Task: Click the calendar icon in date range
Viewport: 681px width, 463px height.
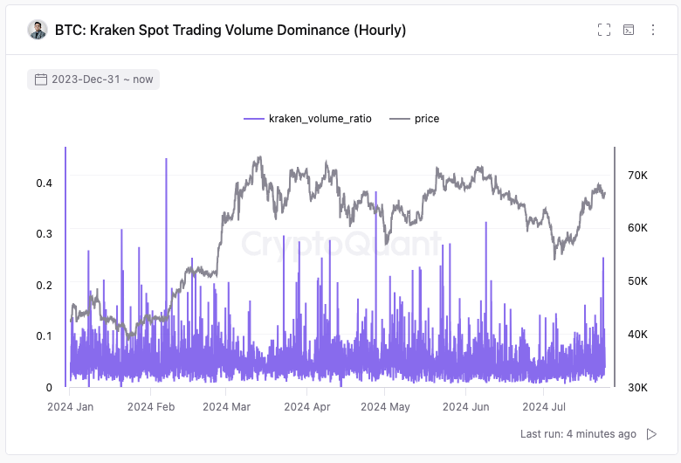Action: [40, 79]
